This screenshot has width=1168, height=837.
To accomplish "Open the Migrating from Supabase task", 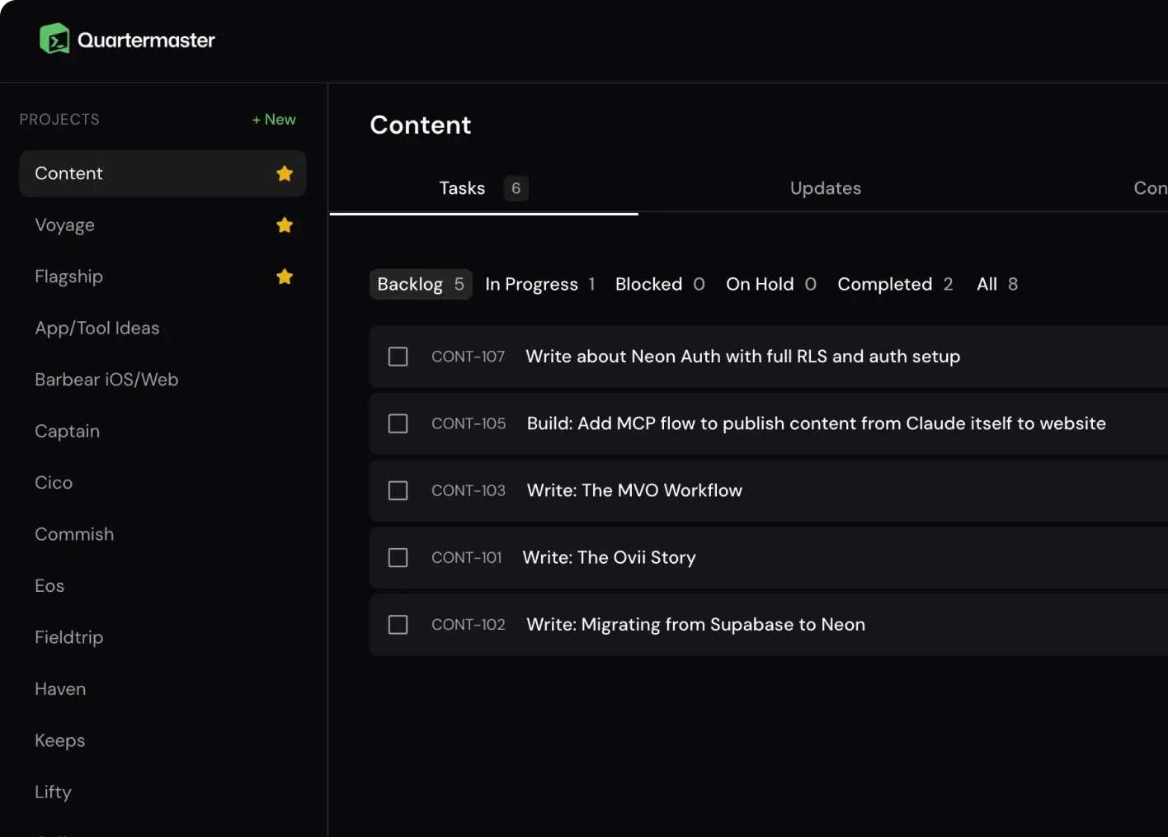I will [695, 625].
